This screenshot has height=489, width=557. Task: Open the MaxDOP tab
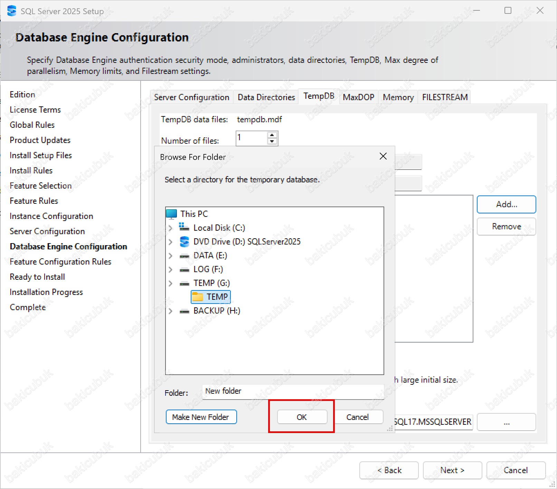click(x=358, y=97)
